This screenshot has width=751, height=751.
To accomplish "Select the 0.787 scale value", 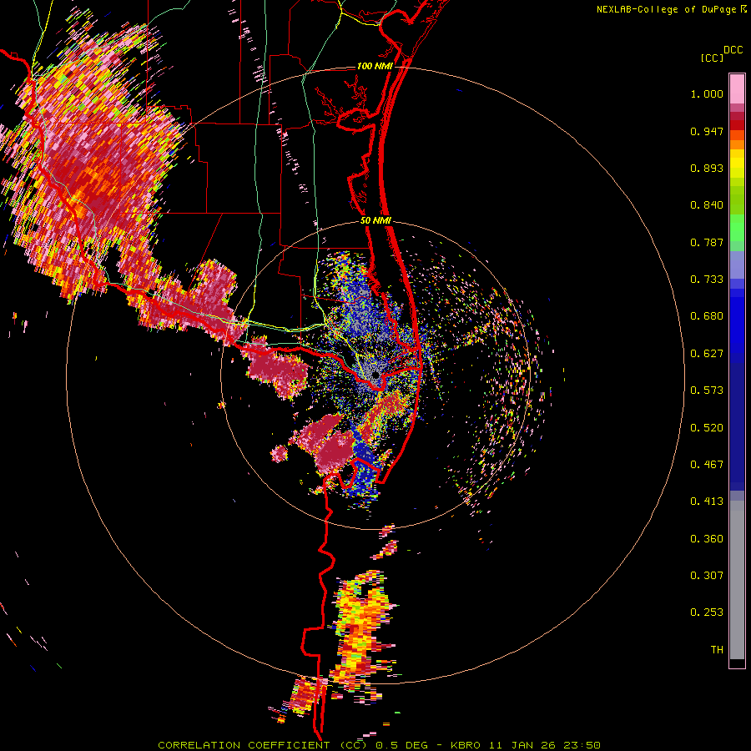I will click(x=707, y=242).
